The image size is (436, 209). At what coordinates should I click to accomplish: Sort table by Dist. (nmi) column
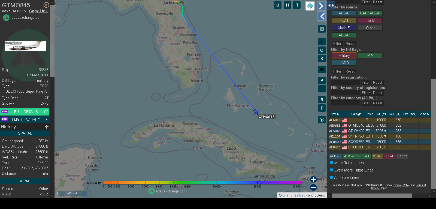click(410, 114)
